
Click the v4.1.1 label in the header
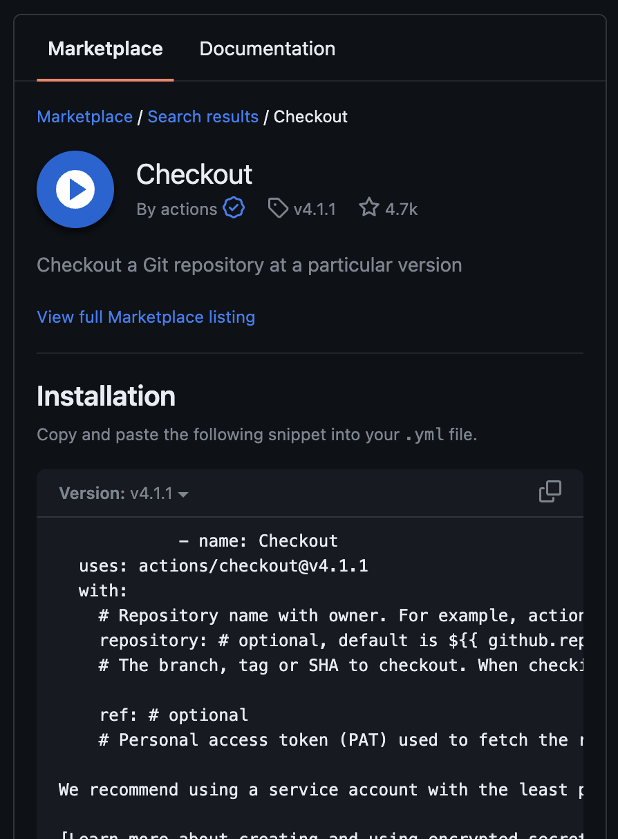pyautogui.click(x=315, y=209)
